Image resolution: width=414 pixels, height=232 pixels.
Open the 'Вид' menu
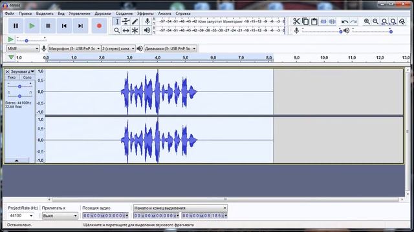point(61,14)
